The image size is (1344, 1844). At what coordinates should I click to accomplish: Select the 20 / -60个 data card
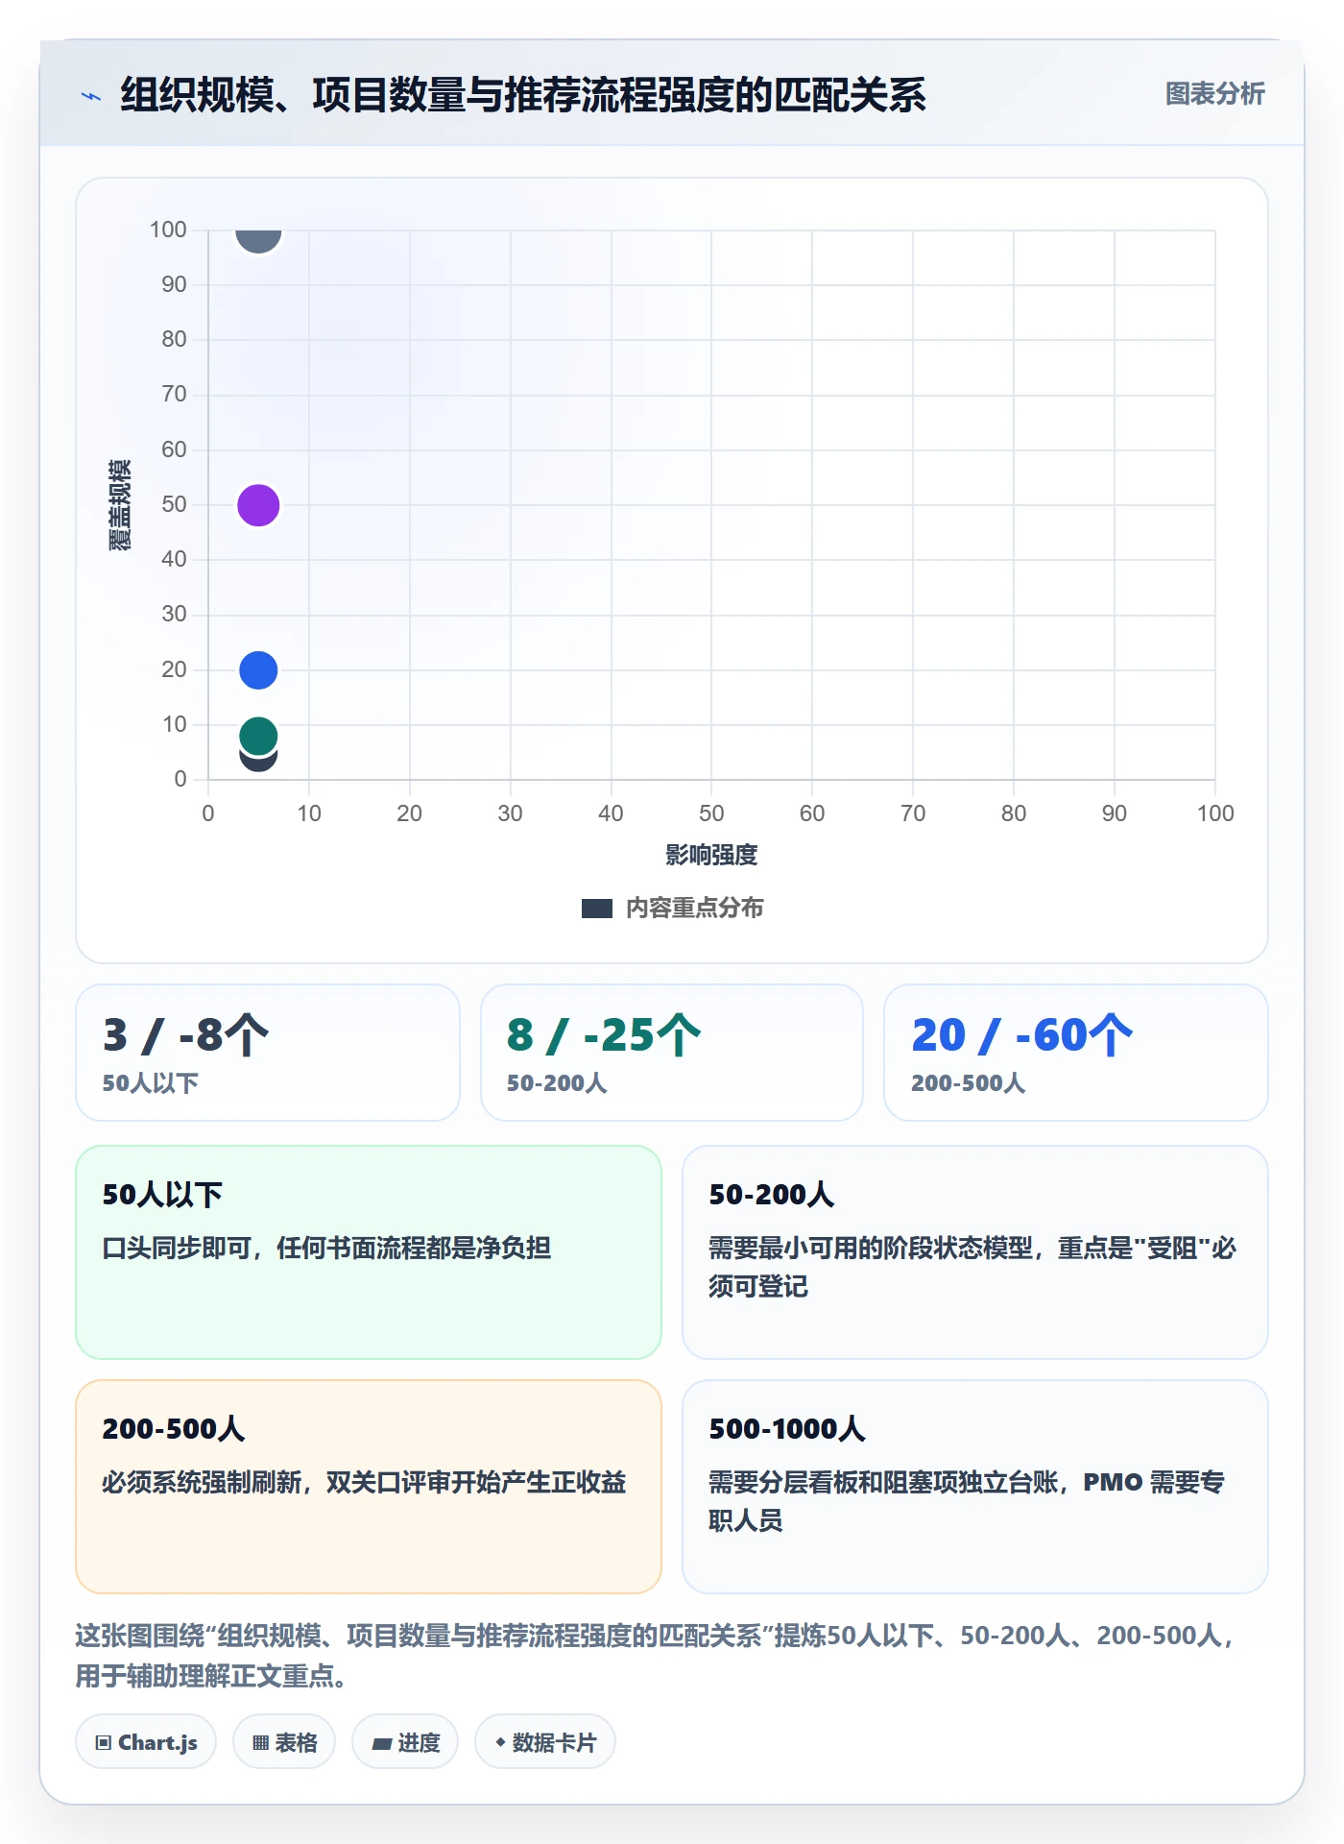[x=1076, y=1053]
